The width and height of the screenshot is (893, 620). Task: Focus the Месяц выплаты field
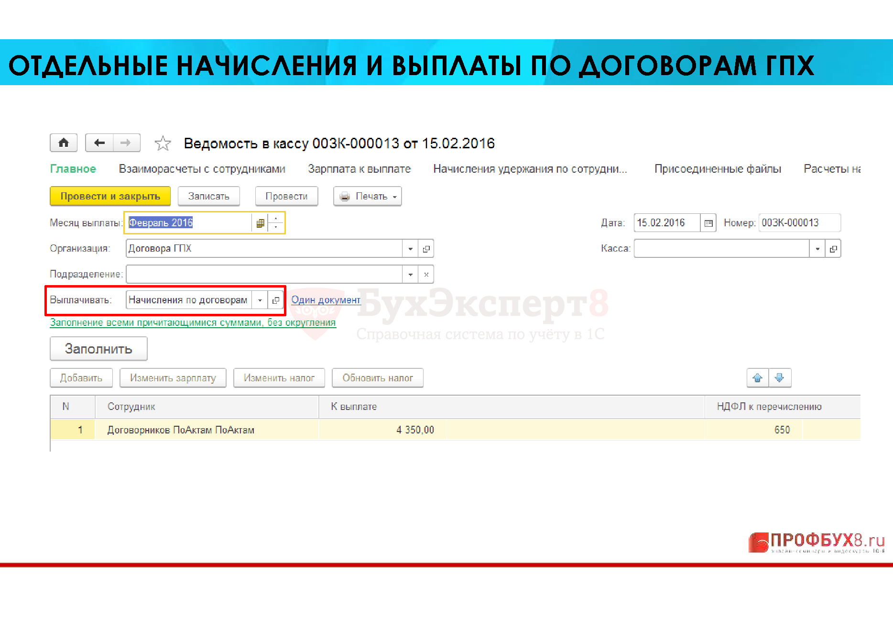pyautogui.click(x=189, y=223)
